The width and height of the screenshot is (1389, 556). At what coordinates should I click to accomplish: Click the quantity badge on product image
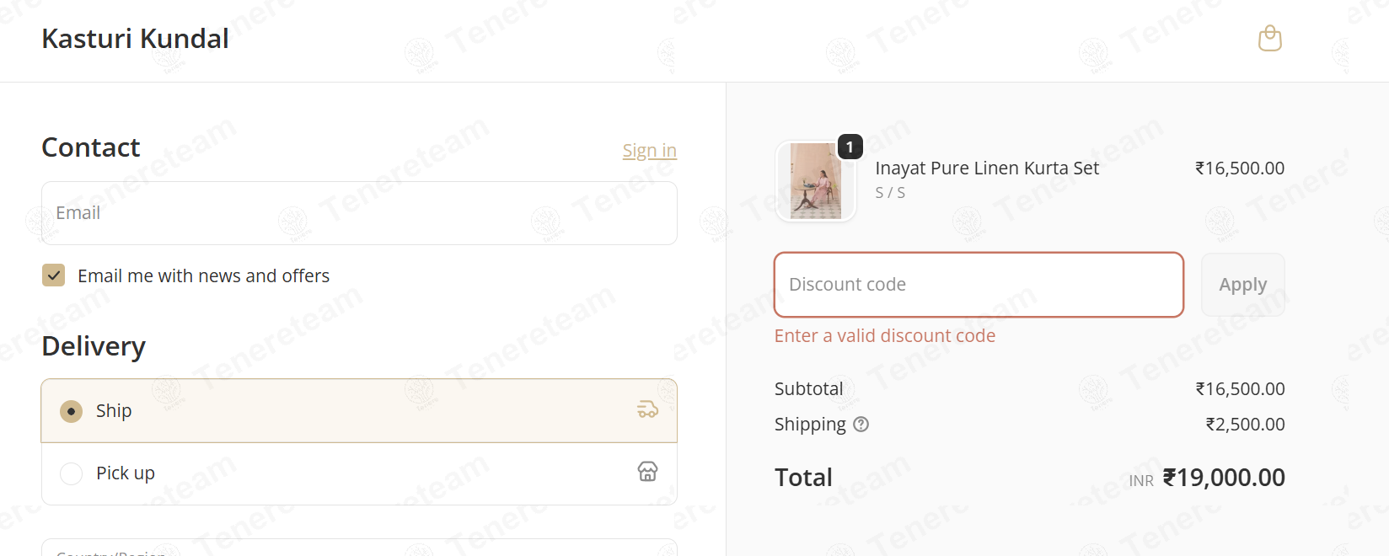pyautogui.click(x=850, y=147)
